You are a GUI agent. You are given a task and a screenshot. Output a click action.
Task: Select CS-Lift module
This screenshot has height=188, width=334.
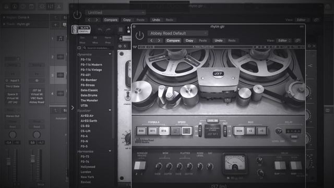click(x=86, y=131)
